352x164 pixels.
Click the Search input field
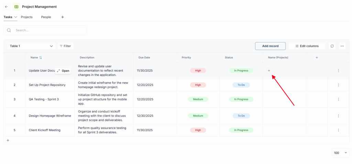tap(48, 30)
